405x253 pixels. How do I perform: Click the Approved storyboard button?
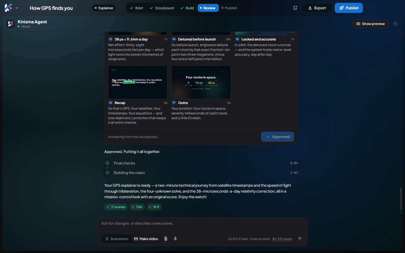click(x=278, y=137)
